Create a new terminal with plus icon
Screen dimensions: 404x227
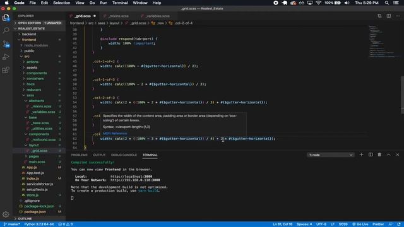tap(361, 154)
